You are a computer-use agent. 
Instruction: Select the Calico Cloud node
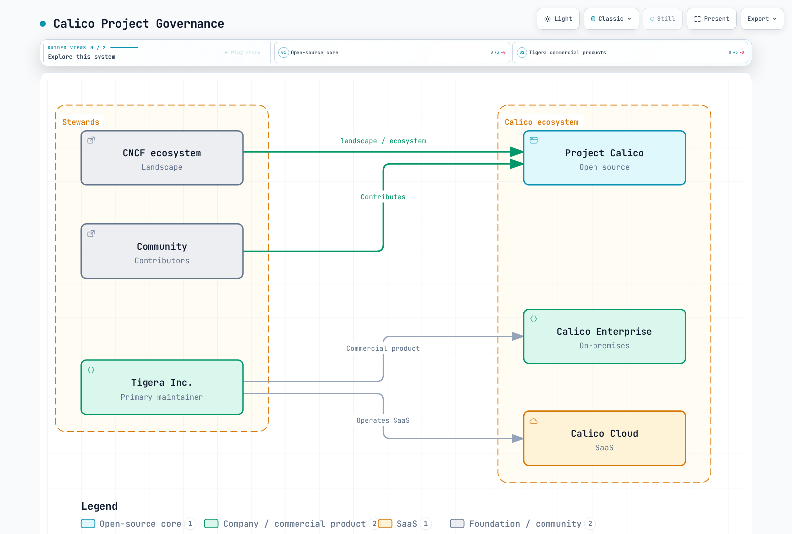click(604, 439)
